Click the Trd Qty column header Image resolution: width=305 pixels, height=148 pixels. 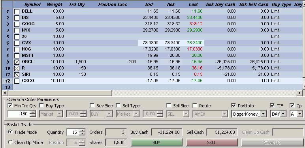tap(77, 4)
